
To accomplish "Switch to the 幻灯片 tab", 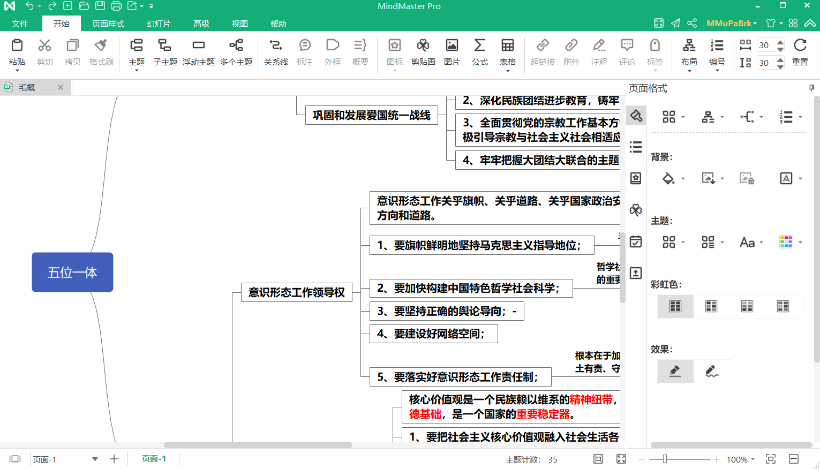I will tap(159, 24).
